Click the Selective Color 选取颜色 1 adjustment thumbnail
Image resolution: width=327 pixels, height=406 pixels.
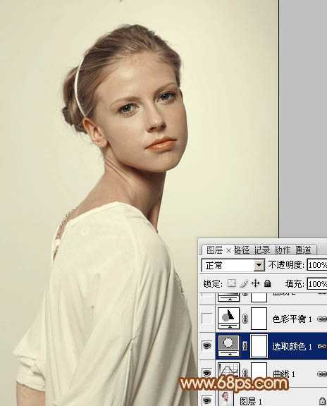pos(228,345)
